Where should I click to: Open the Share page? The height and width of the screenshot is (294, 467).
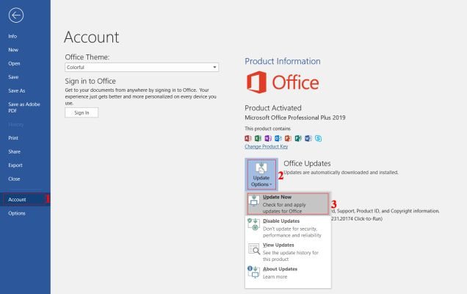[14, 151]
